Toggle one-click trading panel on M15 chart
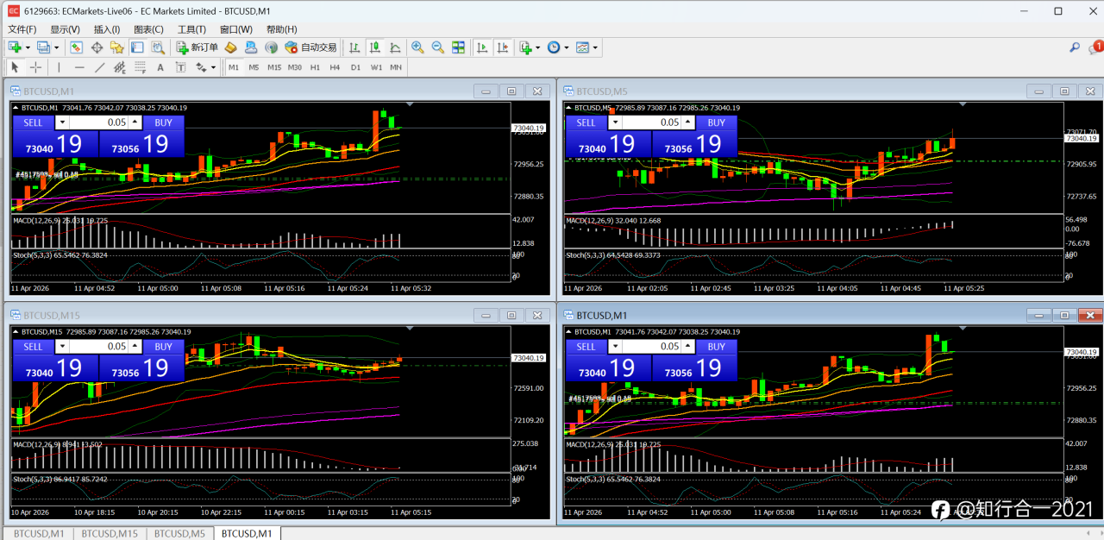1104x540 pixels. [16, 332]
